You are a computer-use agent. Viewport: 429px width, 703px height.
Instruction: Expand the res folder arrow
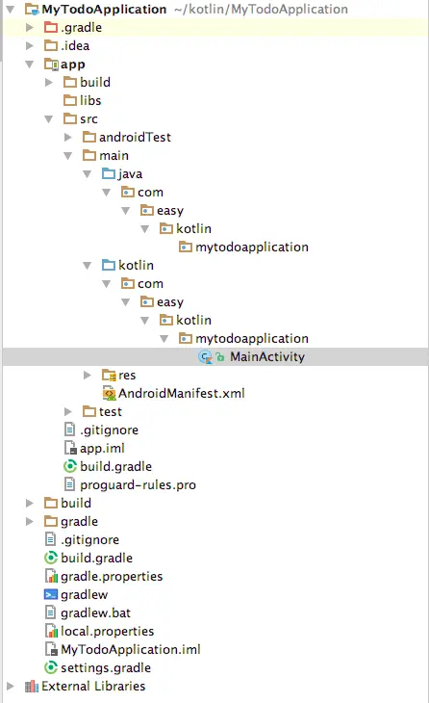pyautogui.click(x=88, y=375)
